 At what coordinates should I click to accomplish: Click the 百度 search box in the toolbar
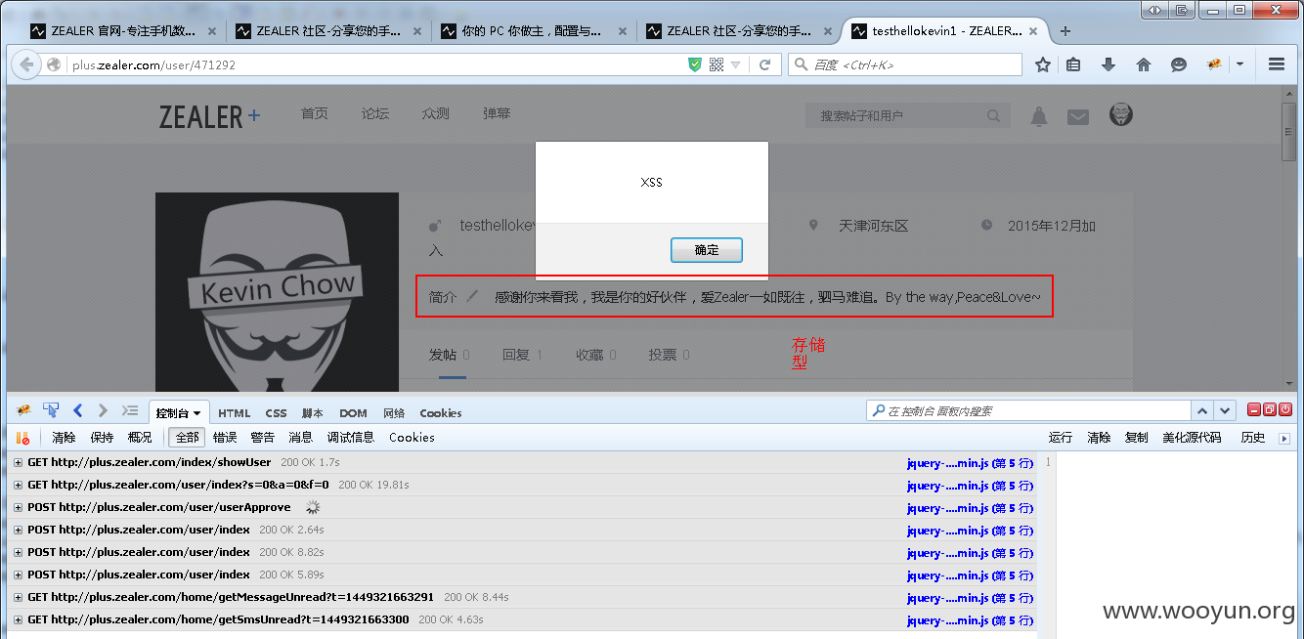point(905,65)
